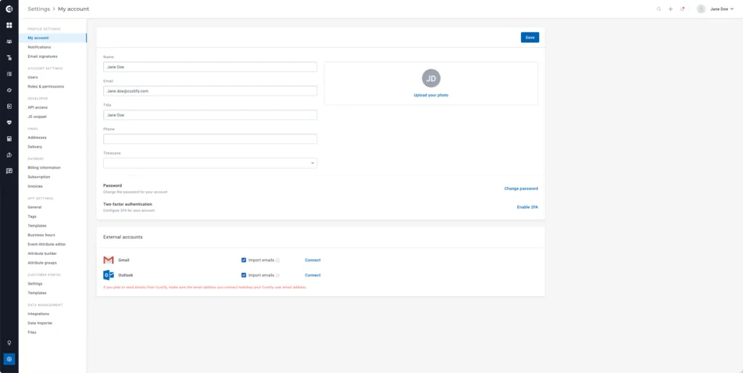Click info icon beside Outlook Import emails
Image resolution: width=743 pixels, height=373 pixels.
point(278,275)
